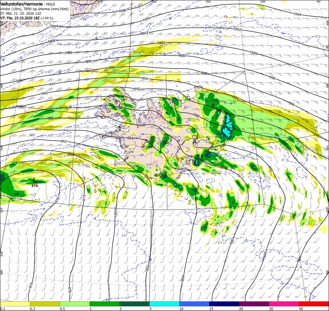
Task: Click the 'L' low pressure center marker
Action: (x=35, y=180)
